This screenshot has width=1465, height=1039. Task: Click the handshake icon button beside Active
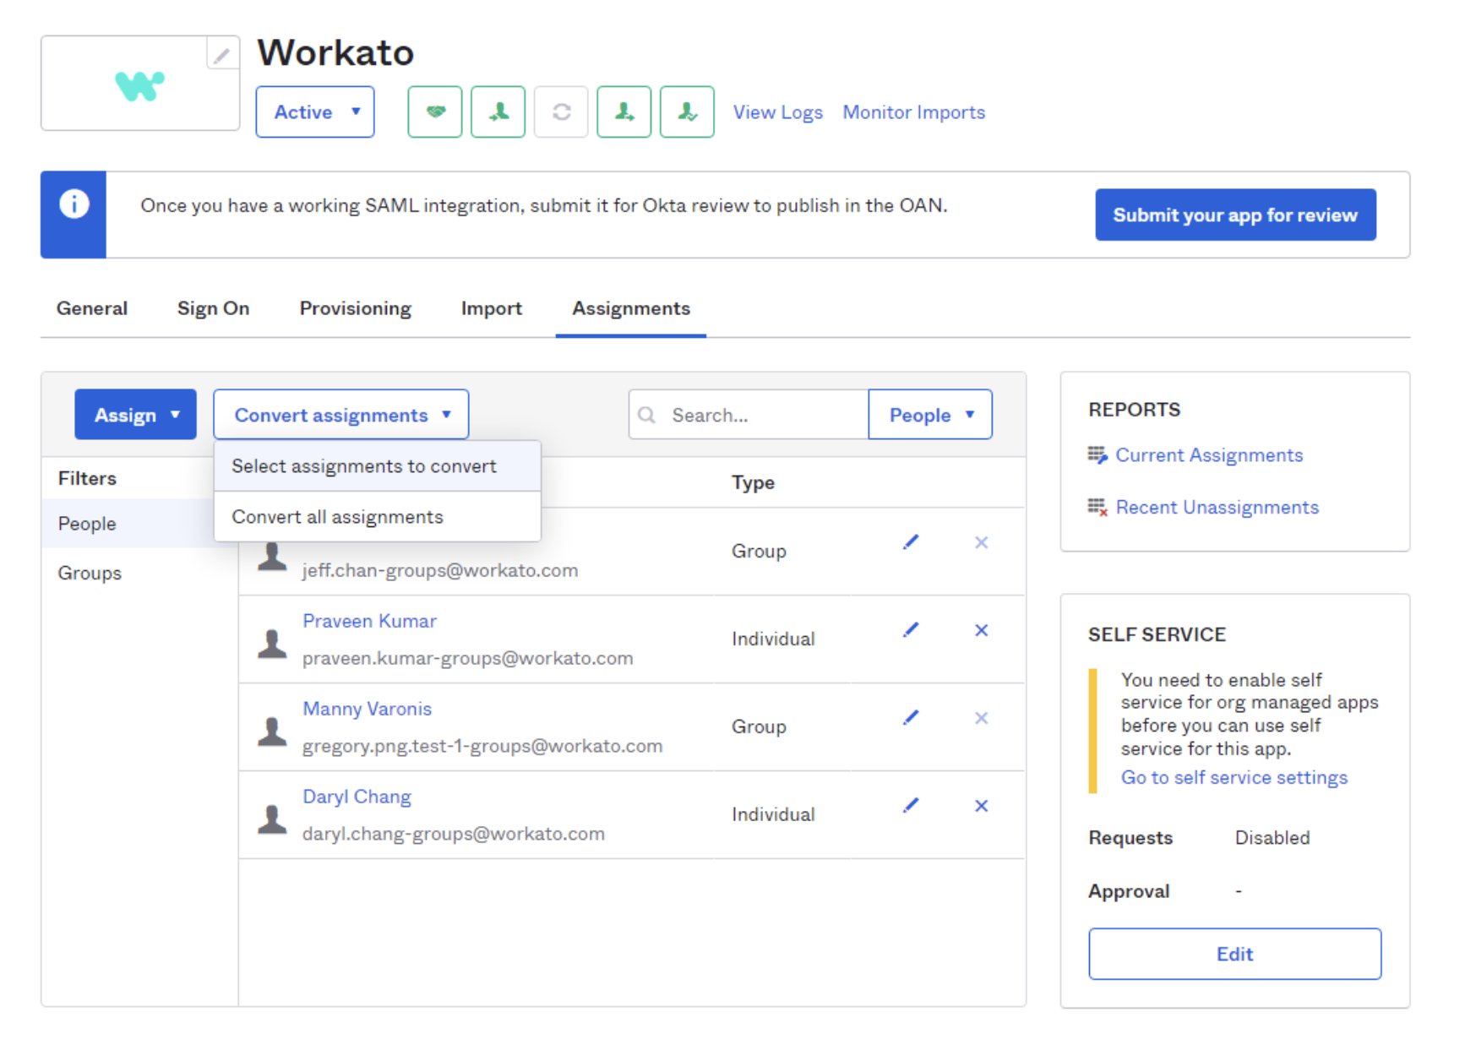click(x=435, y=112)
